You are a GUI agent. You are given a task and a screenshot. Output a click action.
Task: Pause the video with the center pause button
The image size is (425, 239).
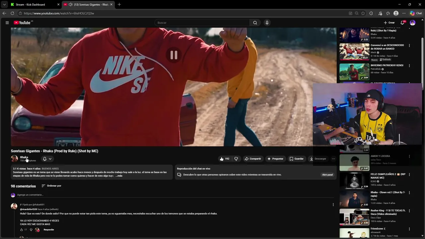click(x=174, y=55)
